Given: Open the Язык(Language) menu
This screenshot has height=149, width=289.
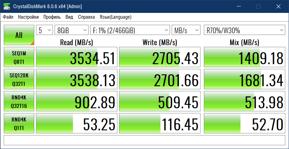Looking at the screenshot, I should coord(116,17).
